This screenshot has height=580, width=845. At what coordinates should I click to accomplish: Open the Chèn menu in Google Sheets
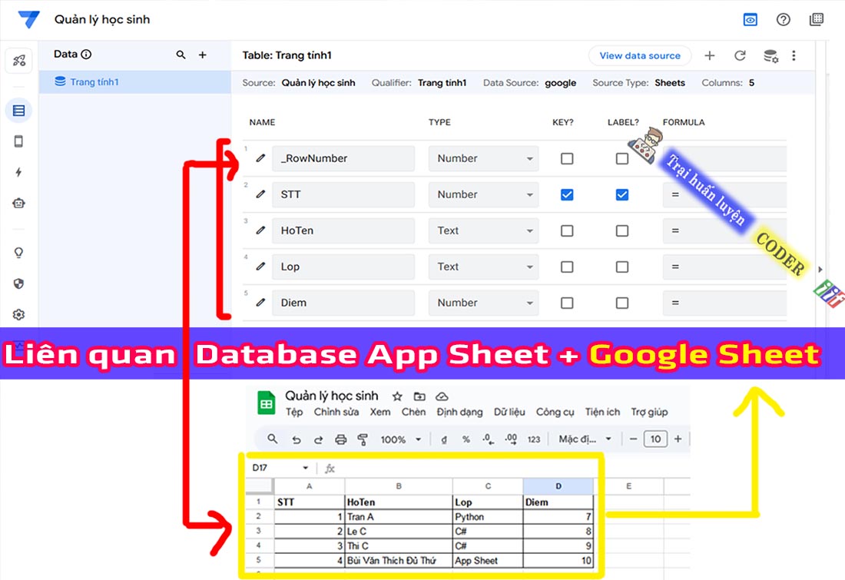[413, 412]
